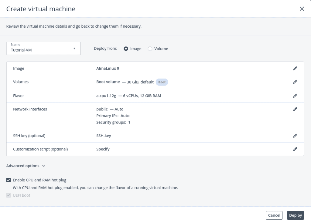The image size is (311, 223).
Task: Click the Volumes row label
Action: (21, 82)
